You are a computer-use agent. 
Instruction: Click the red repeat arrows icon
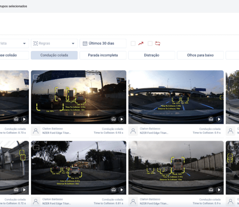point(158,43)
